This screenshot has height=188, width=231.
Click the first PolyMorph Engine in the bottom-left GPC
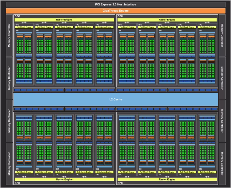coord(24,172)
